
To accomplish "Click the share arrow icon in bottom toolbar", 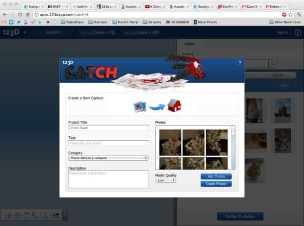I will point(56,215).
